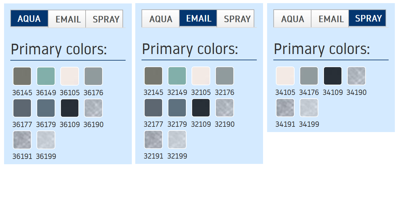403x207 pixels.
Task: Pick metallic swatch 36199
Action: [46, 140]
